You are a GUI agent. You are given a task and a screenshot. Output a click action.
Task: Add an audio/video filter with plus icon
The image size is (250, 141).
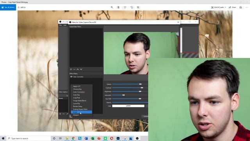[71, 69]
